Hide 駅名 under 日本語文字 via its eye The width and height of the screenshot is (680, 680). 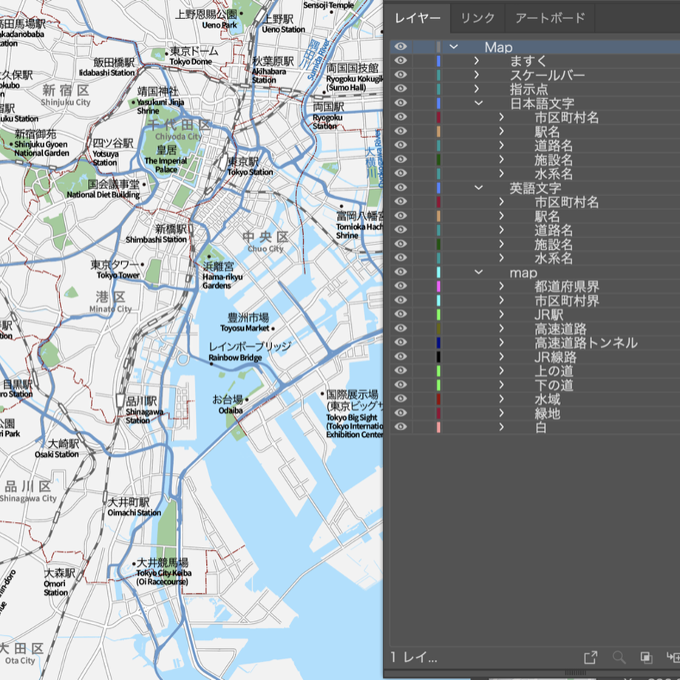click(401, 131)
